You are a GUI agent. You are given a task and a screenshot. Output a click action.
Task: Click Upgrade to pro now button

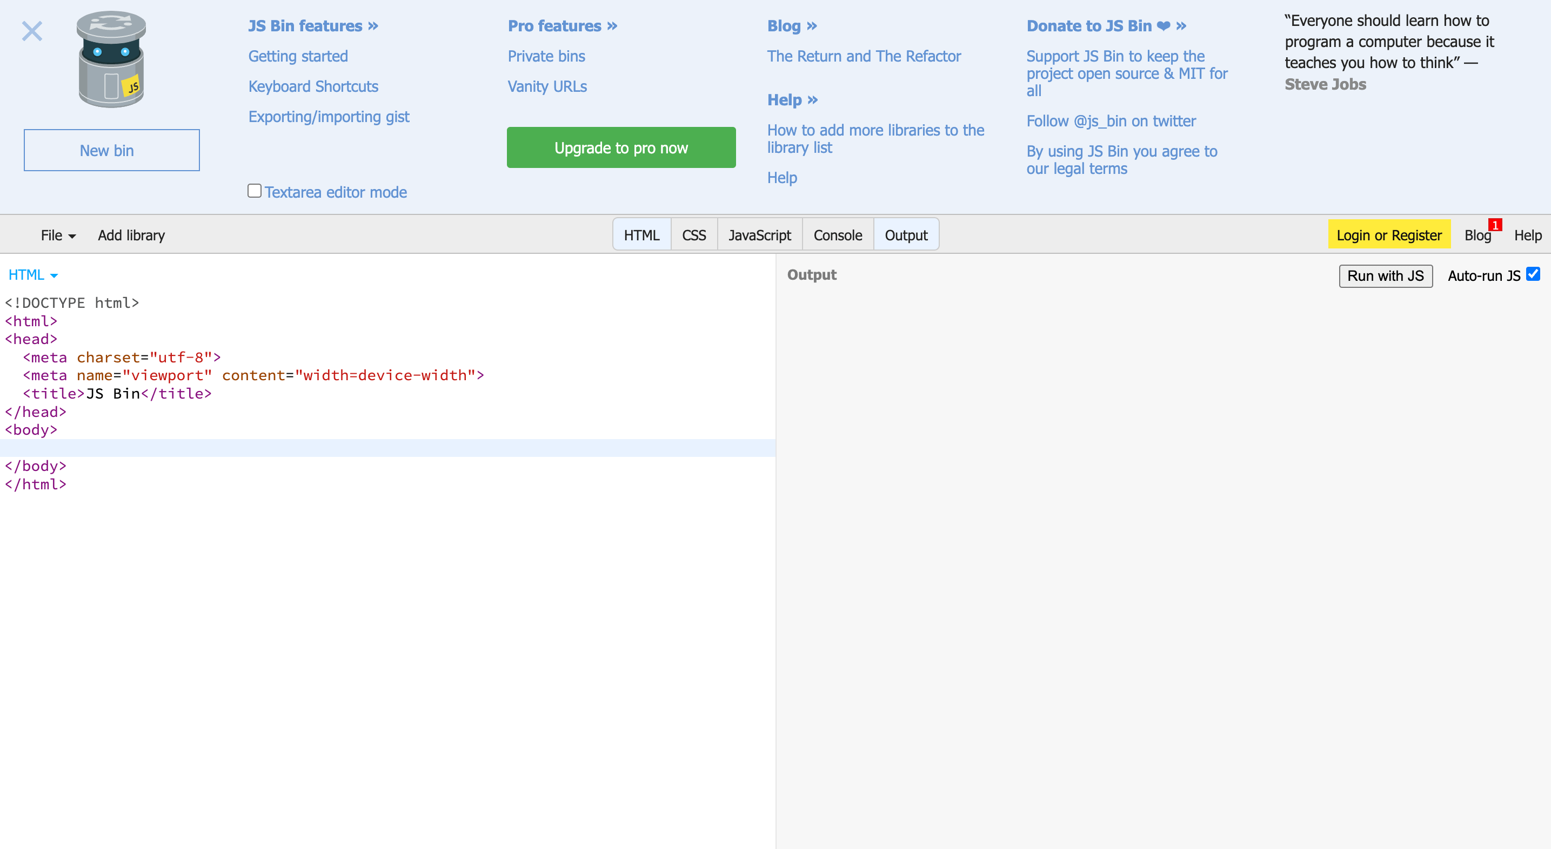click(621, 148)
